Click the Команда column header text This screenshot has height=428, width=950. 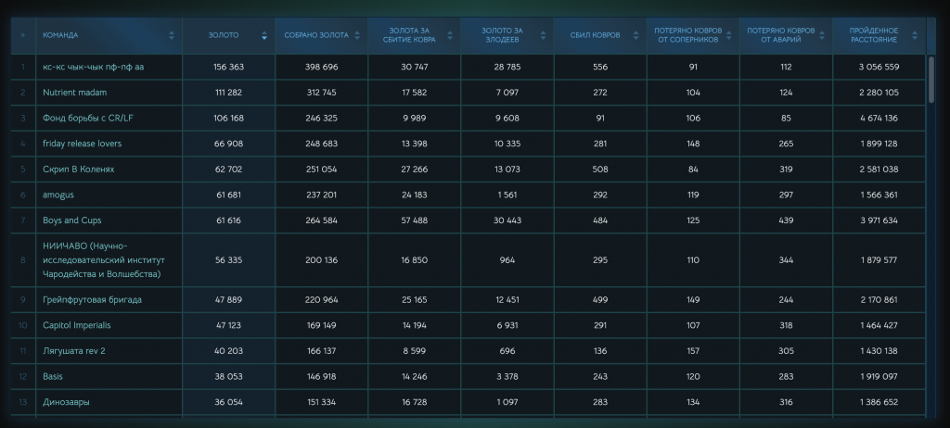(x=60, y=35)
